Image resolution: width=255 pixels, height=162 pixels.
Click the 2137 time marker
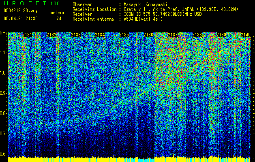pyautogui.click(x=173, y=35)
